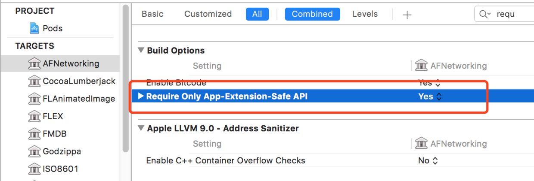
Task: Click the ISO8601 target icon
Action: 34,169
